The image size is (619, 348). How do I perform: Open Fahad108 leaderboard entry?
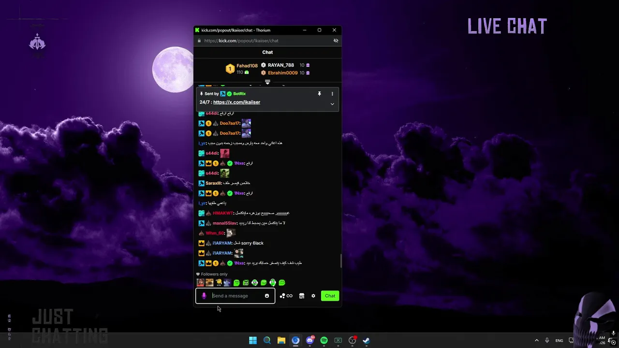point(247,66)
